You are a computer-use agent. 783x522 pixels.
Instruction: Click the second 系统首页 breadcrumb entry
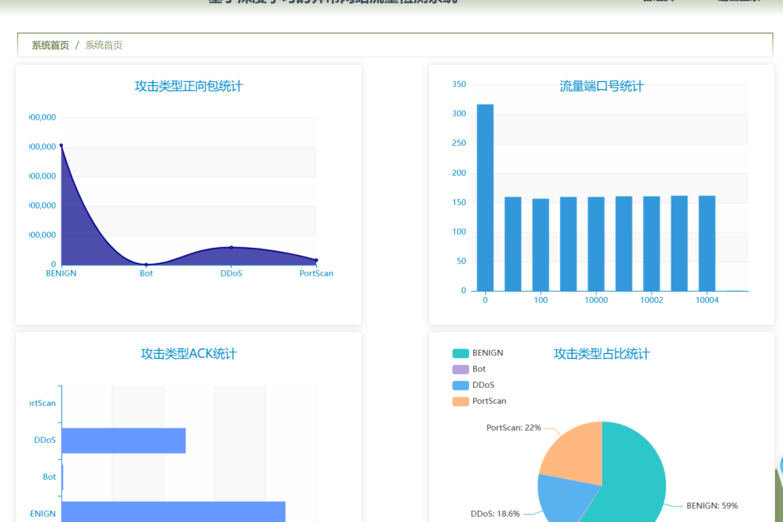tap(104, 45)
